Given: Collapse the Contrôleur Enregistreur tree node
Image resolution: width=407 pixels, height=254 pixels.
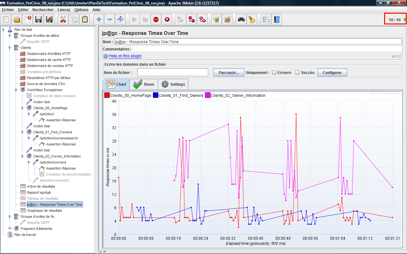Looking at the screenshot, I should (16, 90).
